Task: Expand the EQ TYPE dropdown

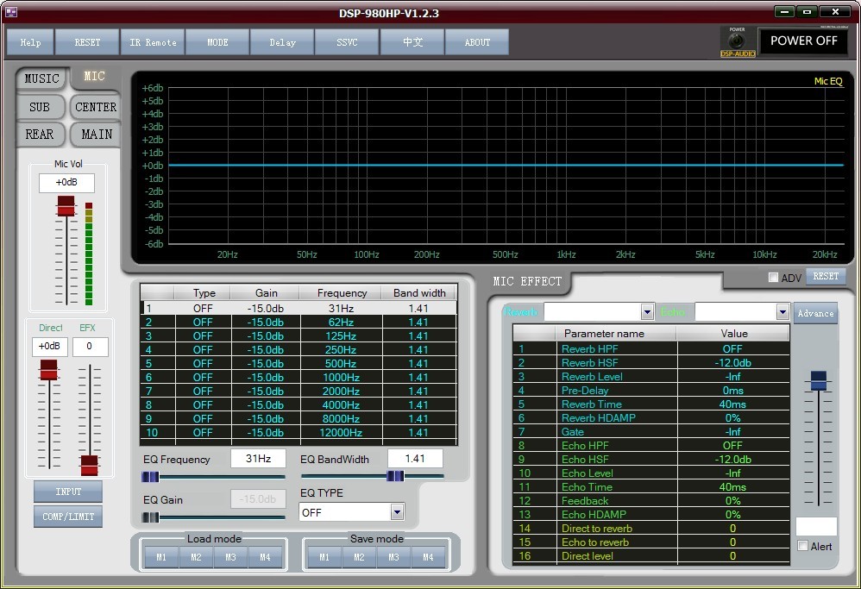Action: [397, 512]
